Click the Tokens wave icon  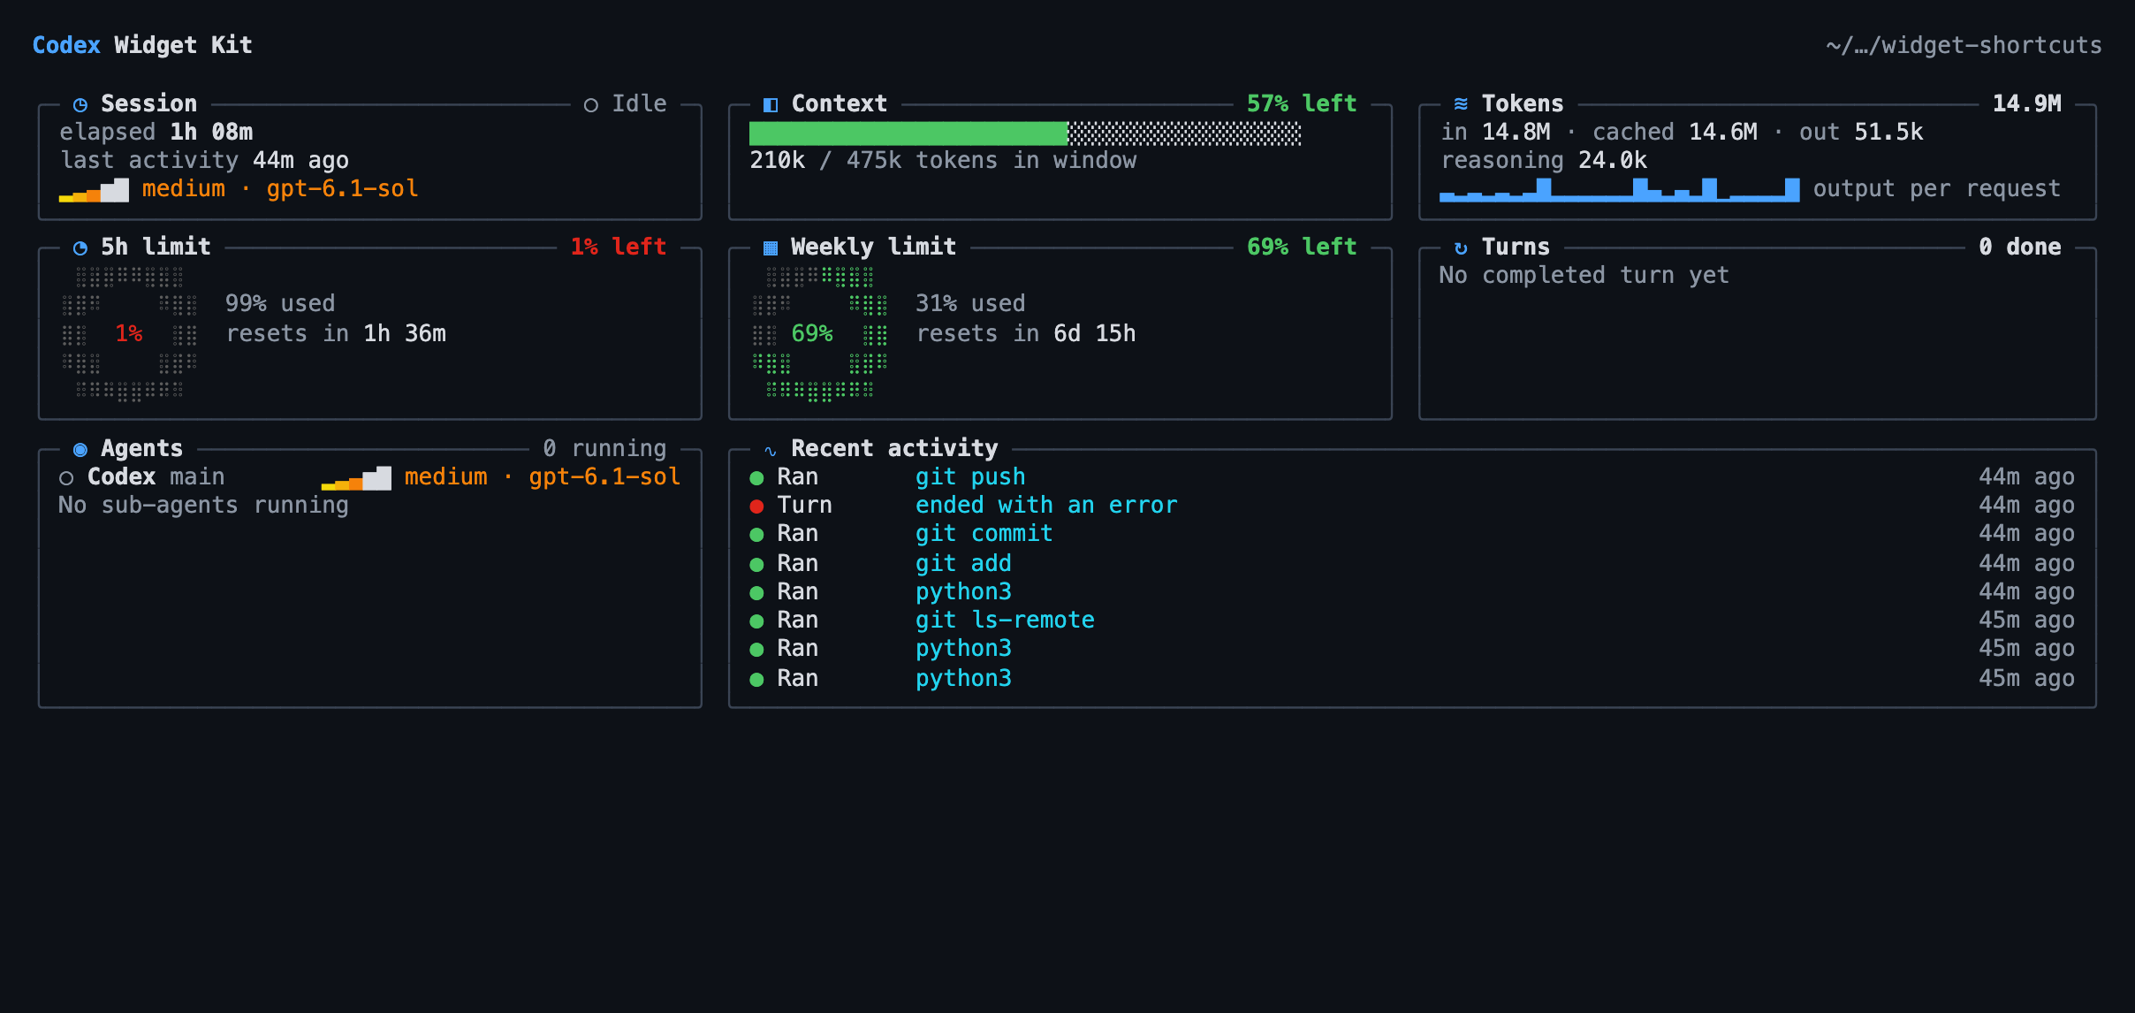click(1461, 103)
